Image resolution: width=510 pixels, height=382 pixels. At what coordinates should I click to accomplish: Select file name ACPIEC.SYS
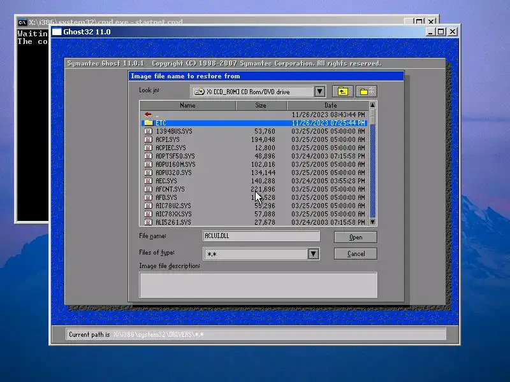point(171,148)
